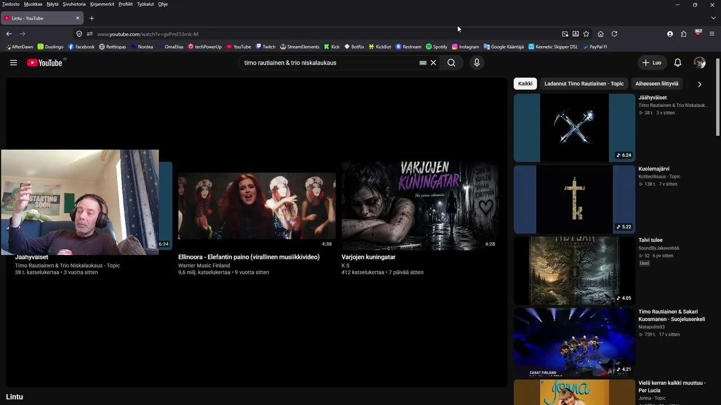Open the browser home page icon
This screenshot has height=405, width=721.
[x=600, y=34]
